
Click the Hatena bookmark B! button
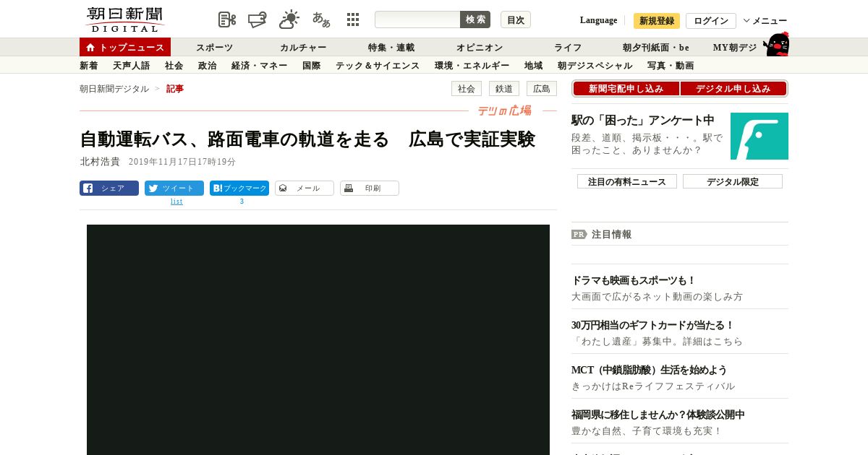(239, 188)
